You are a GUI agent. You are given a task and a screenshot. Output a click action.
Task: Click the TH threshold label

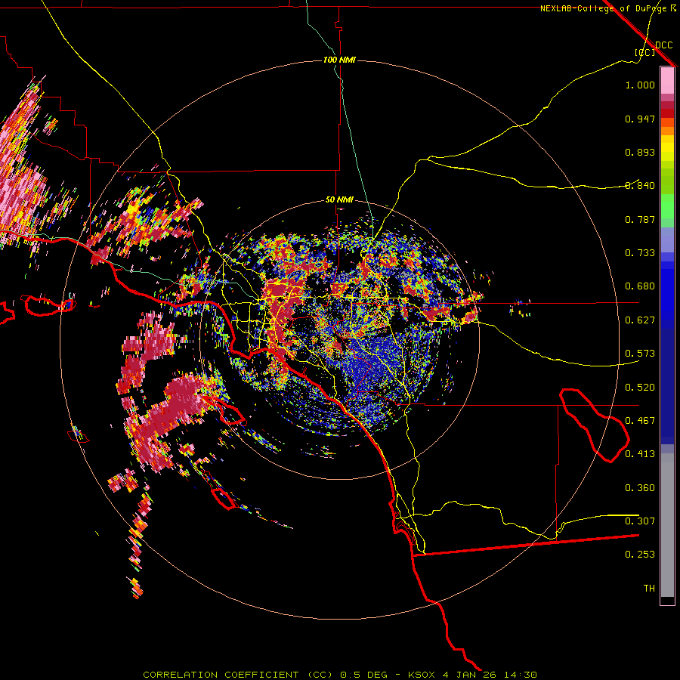[649, 589]
